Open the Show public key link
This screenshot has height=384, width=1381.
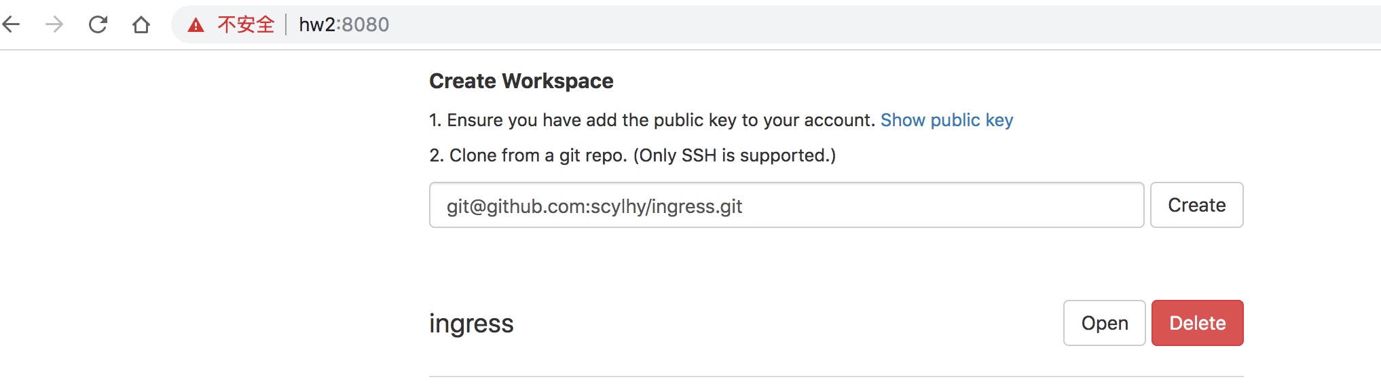click(x=946, y=120)
